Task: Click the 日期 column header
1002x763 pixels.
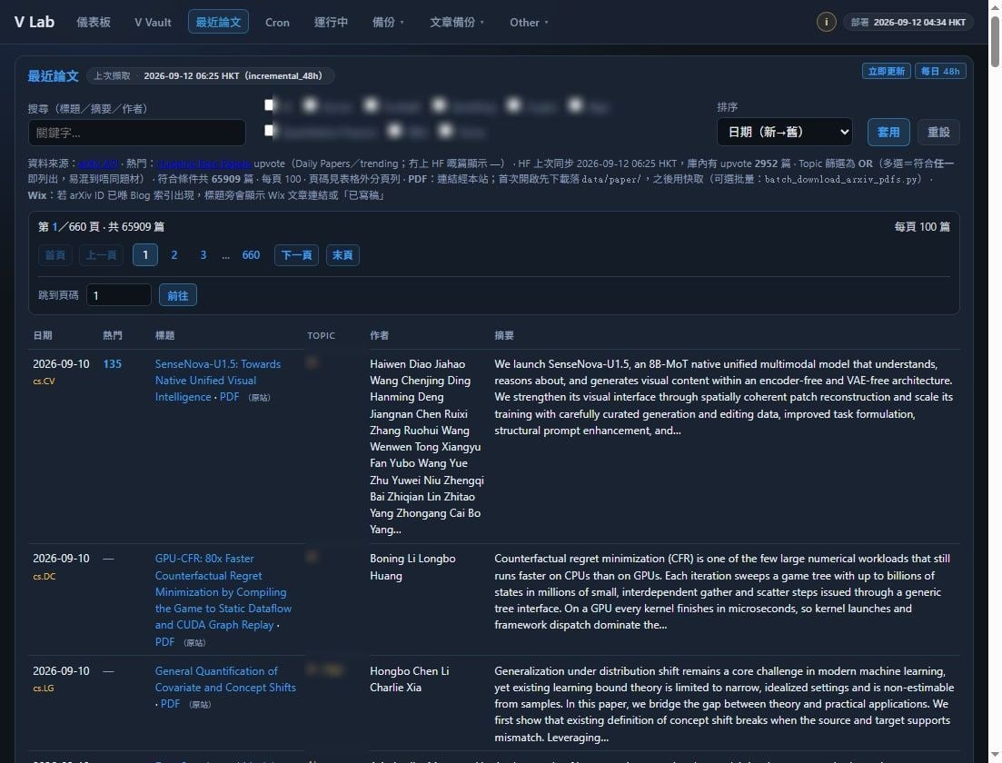Action: click(x=43, y=335)
